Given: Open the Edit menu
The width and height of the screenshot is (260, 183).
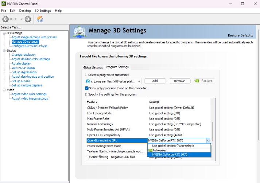Looking at the screenshot, I should (x=13, y=11).
